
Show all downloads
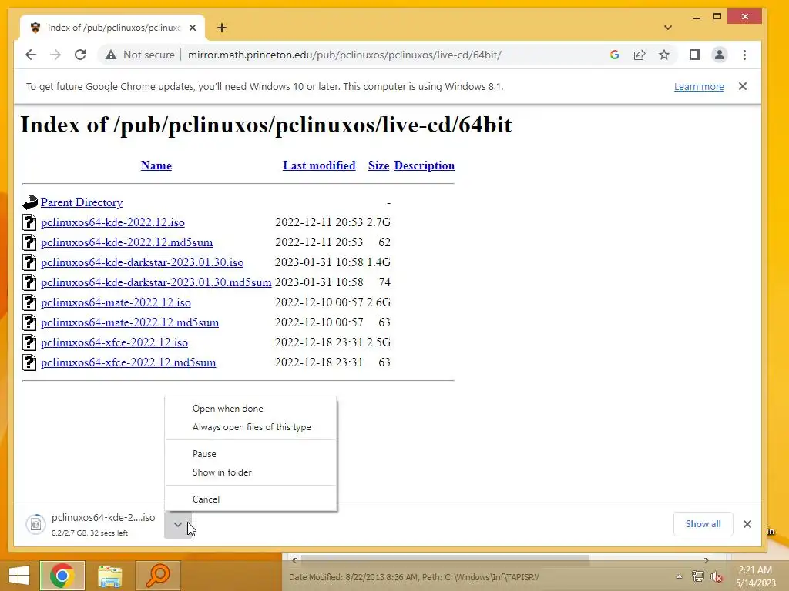(x=703, y=523)
